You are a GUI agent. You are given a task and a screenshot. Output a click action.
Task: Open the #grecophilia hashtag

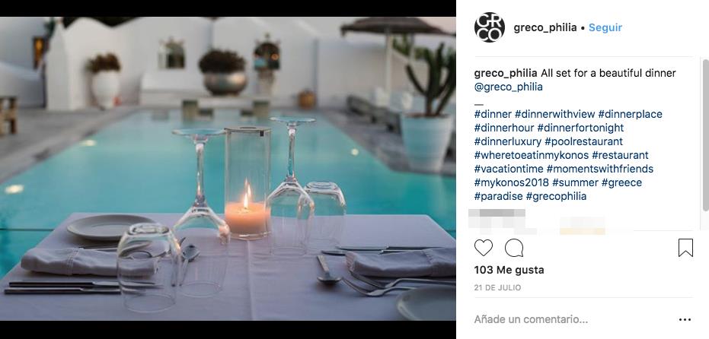556,196
